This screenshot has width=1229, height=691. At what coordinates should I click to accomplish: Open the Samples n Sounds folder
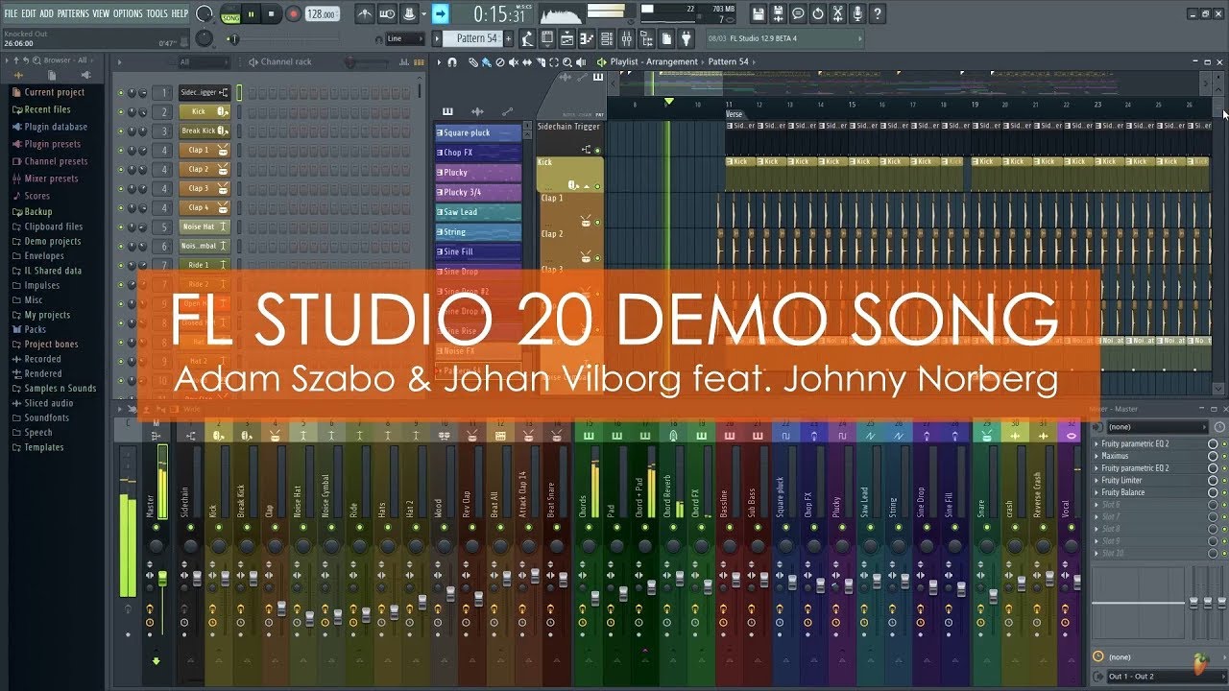tap(60, 389)
